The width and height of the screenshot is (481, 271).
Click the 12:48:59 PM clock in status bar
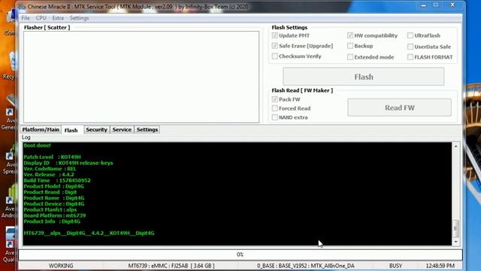(x=440, y=266)
